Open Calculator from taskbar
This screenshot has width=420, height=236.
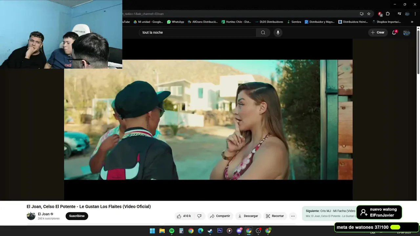tap(181, 231)
